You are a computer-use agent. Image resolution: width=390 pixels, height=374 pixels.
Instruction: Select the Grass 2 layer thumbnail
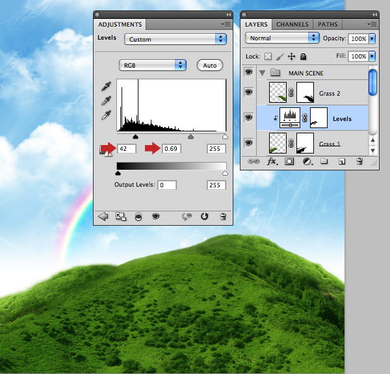coord(278,92)
